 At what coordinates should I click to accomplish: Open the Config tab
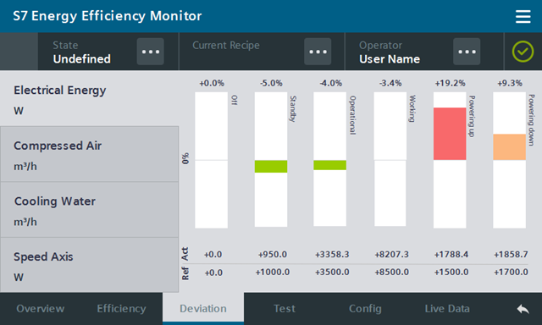pos(365,308)
